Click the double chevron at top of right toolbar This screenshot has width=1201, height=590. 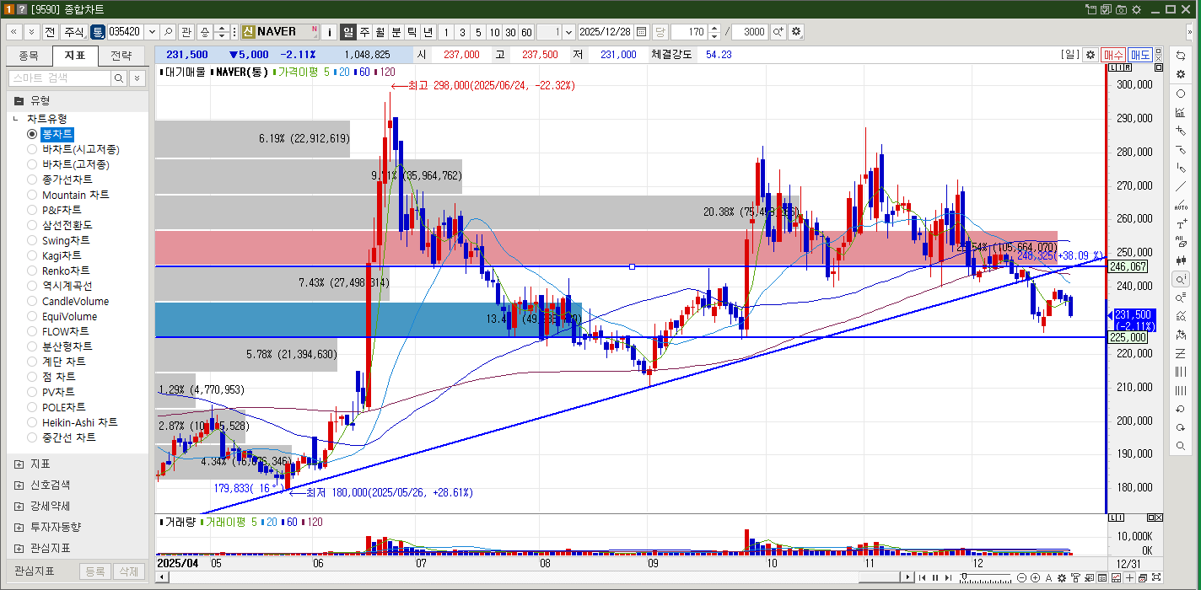point(1190,32)
